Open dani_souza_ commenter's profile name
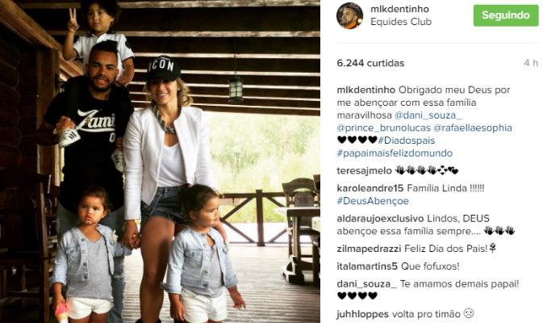The width and height of the screenshot is (543, 323). coord(367,284)
